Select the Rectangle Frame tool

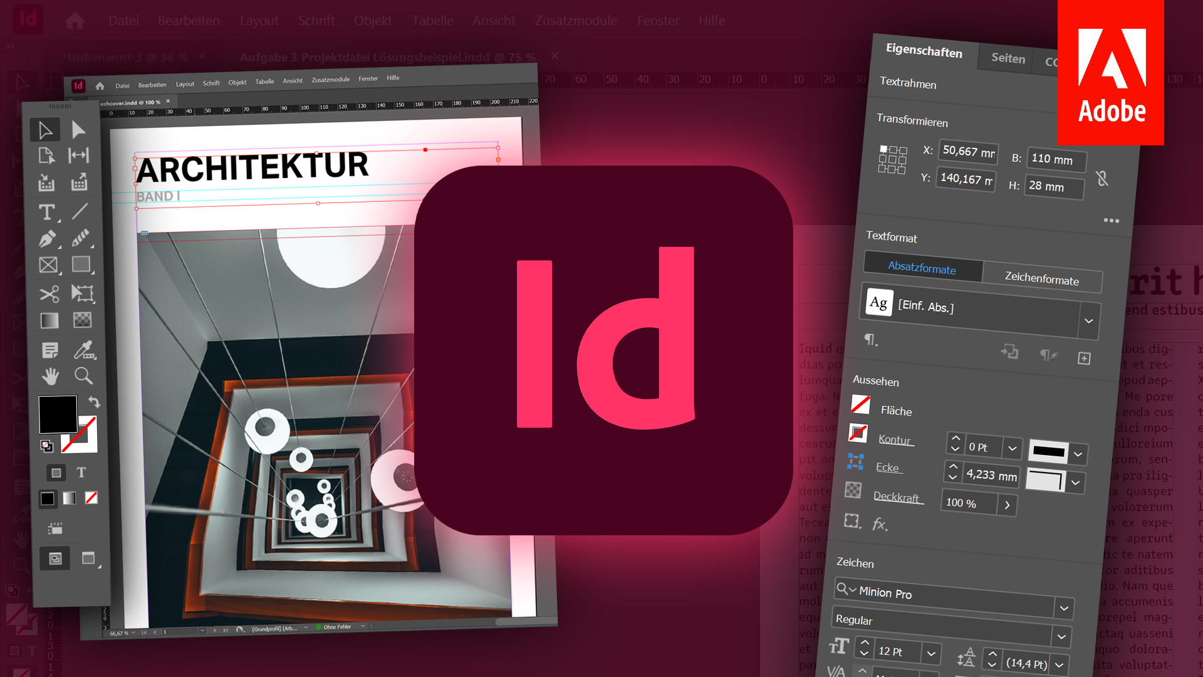[48, 265]
